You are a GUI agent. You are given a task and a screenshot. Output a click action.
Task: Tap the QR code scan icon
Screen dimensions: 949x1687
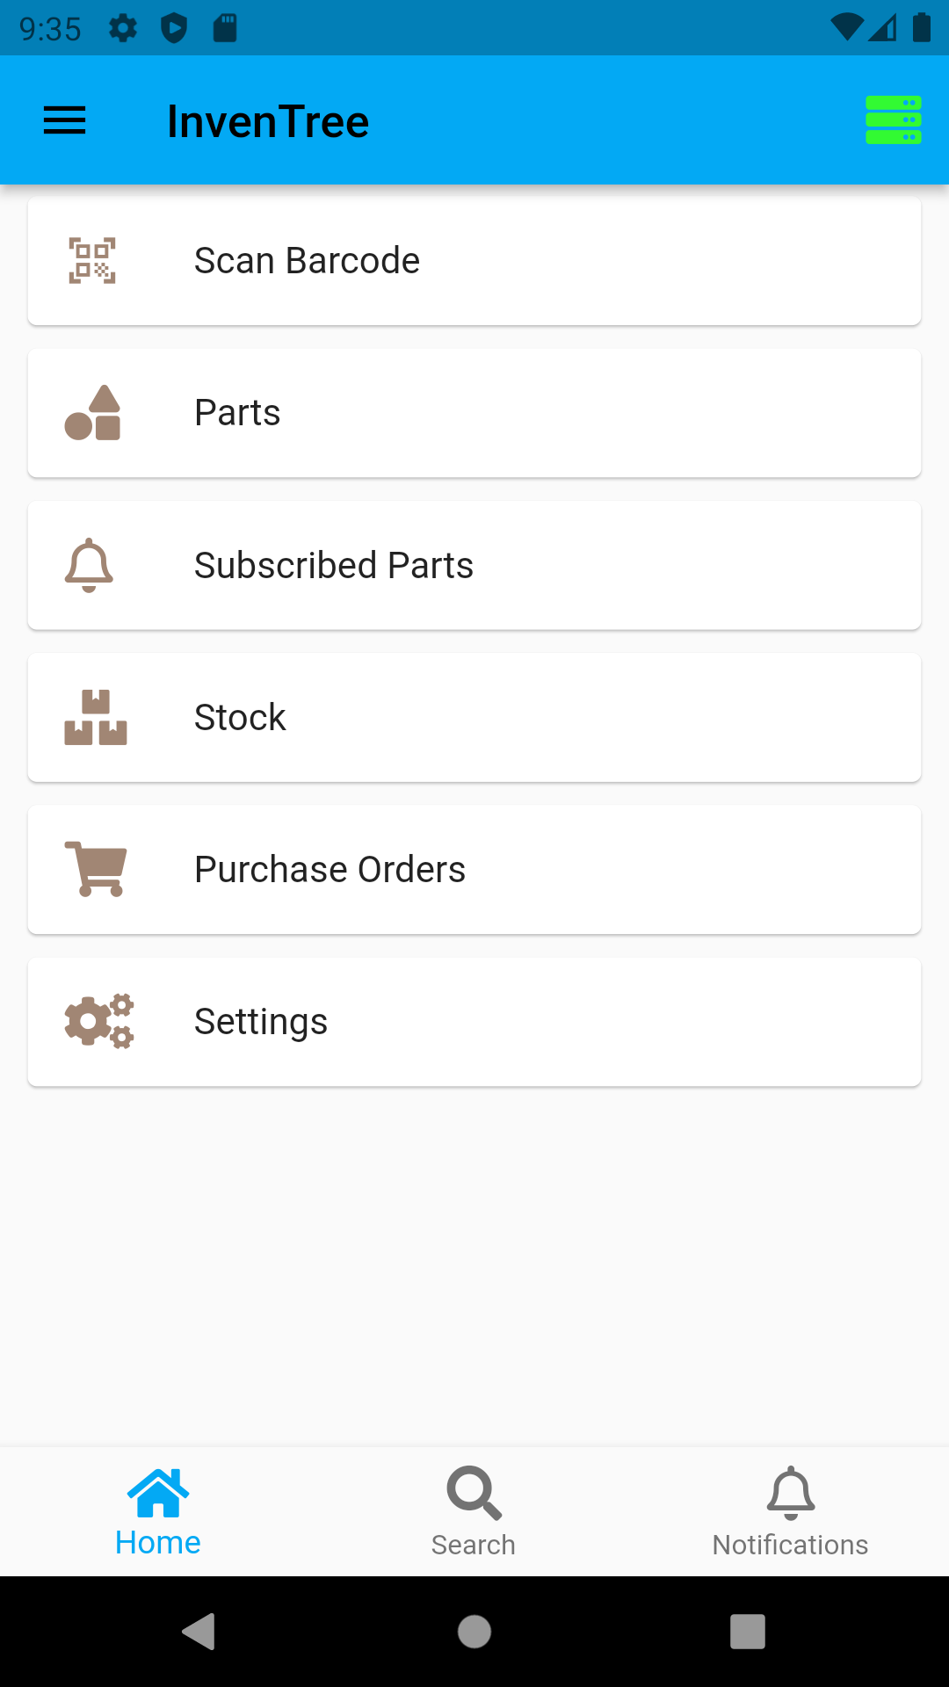coord(92,261)
